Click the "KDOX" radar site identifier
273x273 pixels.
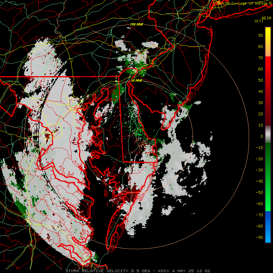click(x=164, y=271)
